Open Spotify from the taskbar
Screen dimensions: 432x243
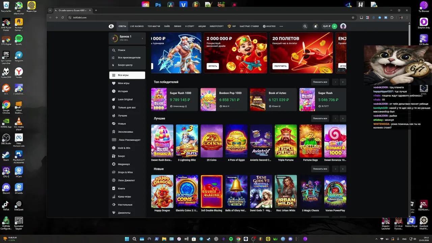click(x=231, y=239)
